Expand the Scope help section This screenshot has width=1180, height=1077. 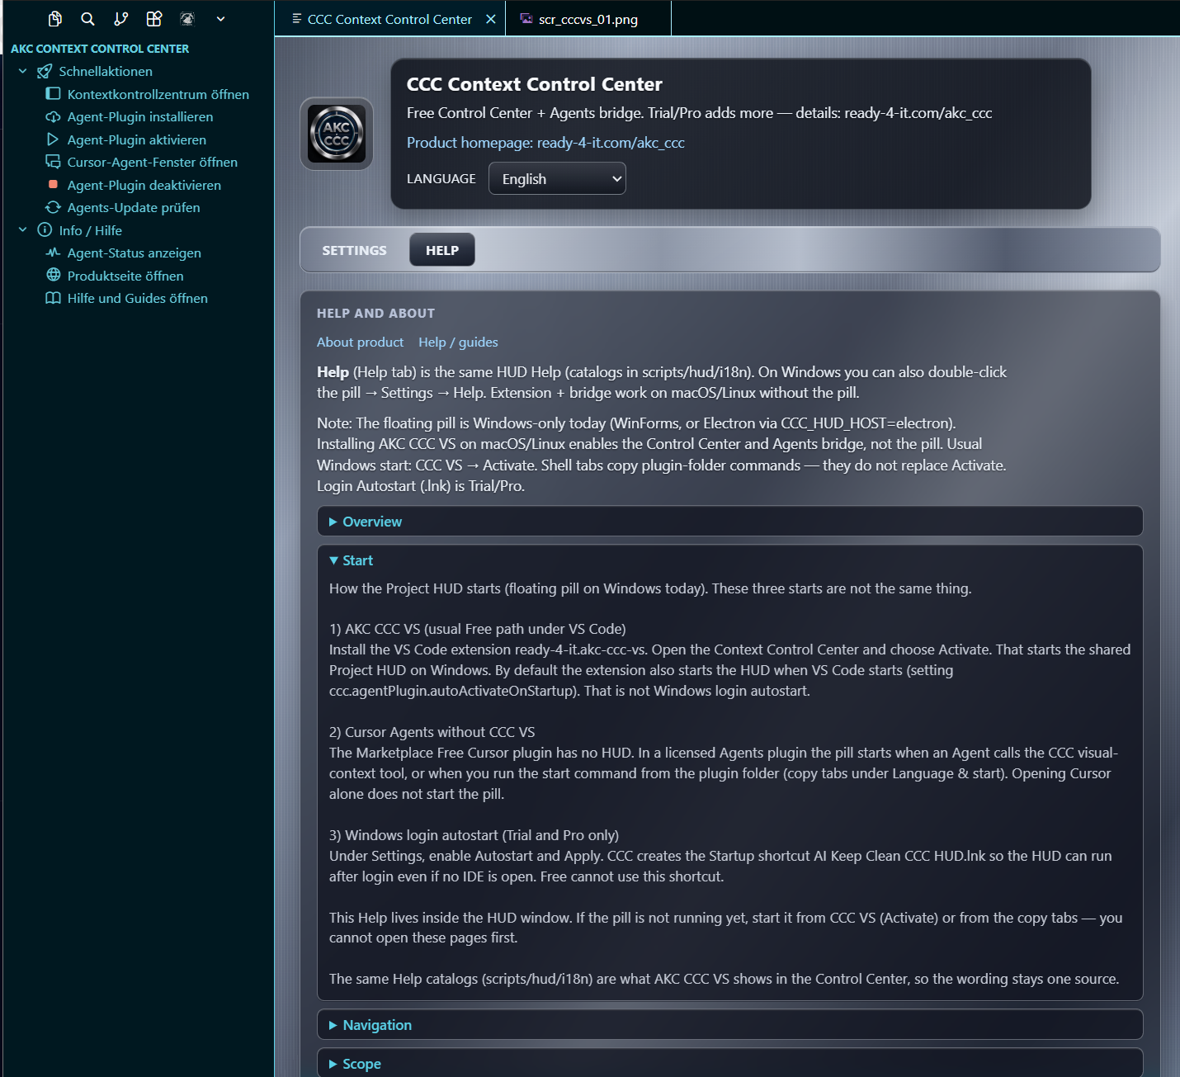[729, 1064]
